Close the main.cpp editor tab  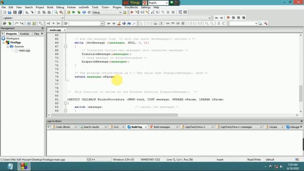pyautogui.click(x=65, y=30)
